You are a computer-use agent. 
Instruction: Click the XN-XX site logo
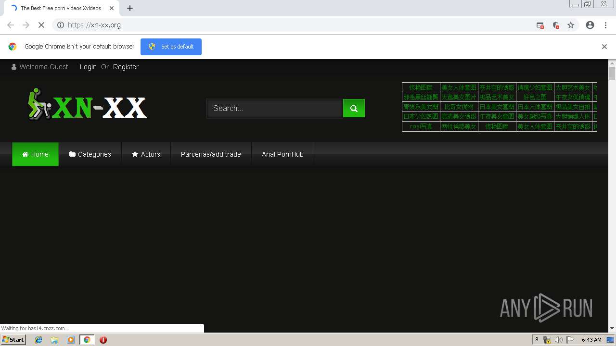(87, 104)
